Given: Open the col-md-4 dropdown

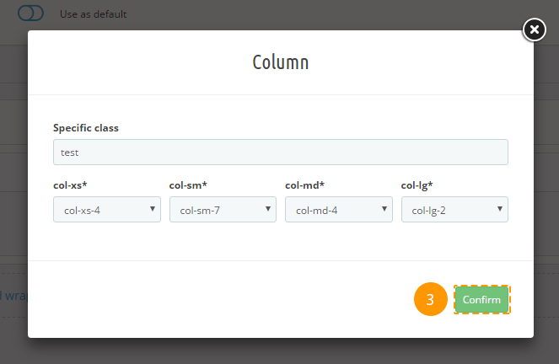Looking at the screenshot, I should click(339, 210).
